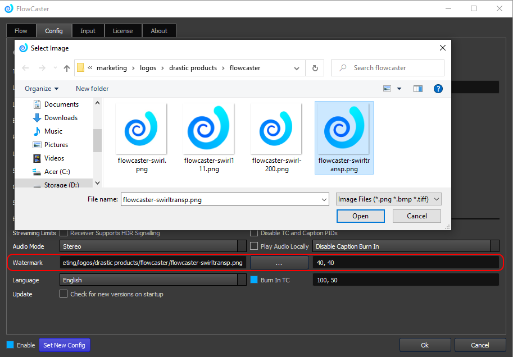Switch to the License tab
The height and width of the screenshot is (357, 513).
[123, 31]
